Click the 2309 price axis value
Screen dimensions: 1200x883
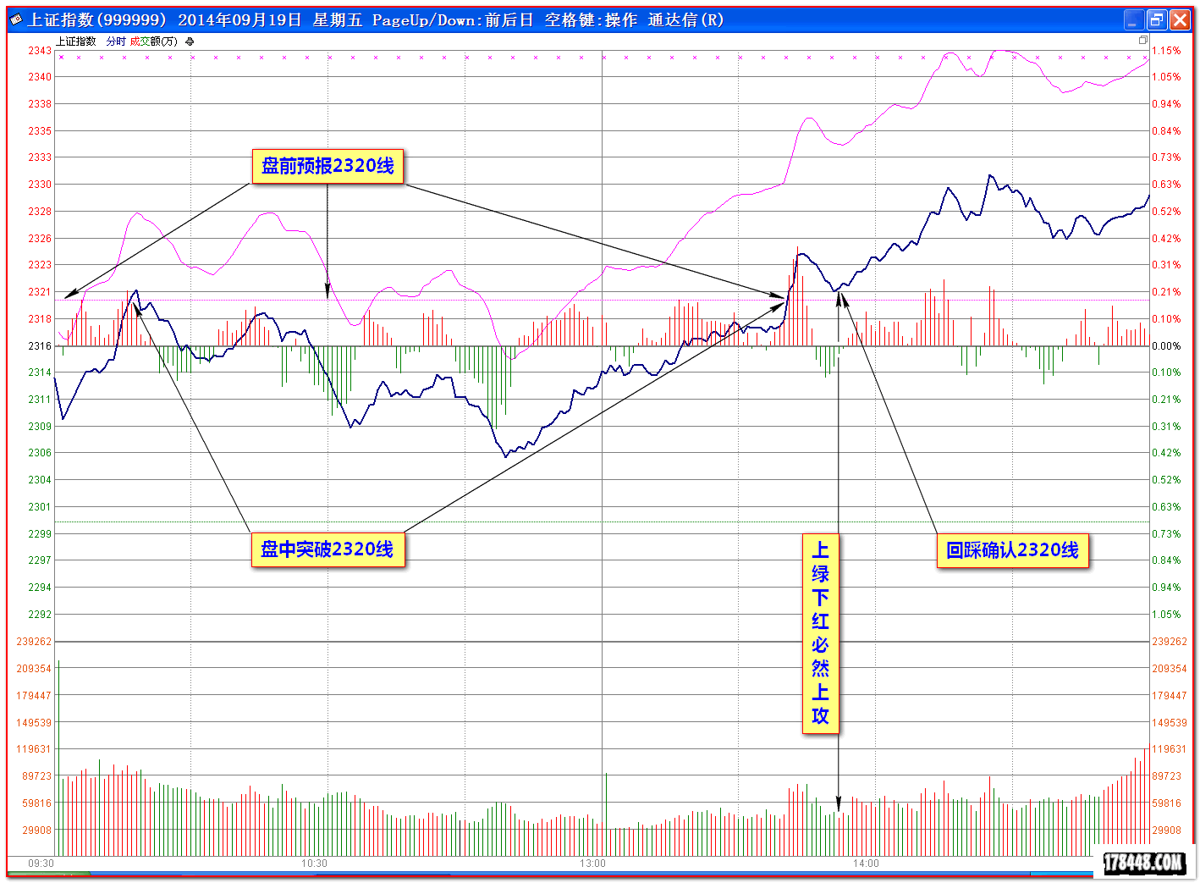coord(40,427)
